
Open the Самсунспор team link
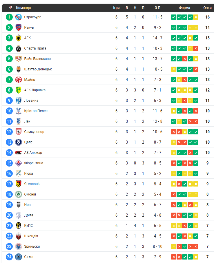[34, 132]
